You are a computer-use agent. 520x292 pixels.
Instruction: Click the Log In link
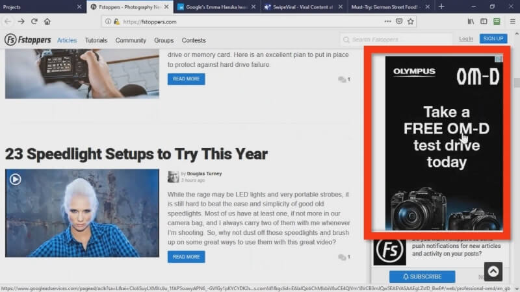click(466, 39)
